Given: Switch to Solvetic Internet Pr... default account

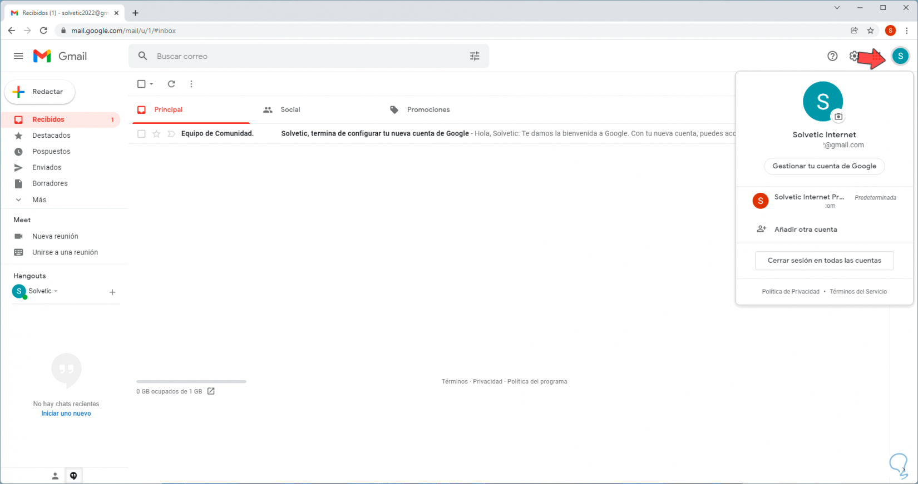Looking at the screenshot, I should point(825,201).
